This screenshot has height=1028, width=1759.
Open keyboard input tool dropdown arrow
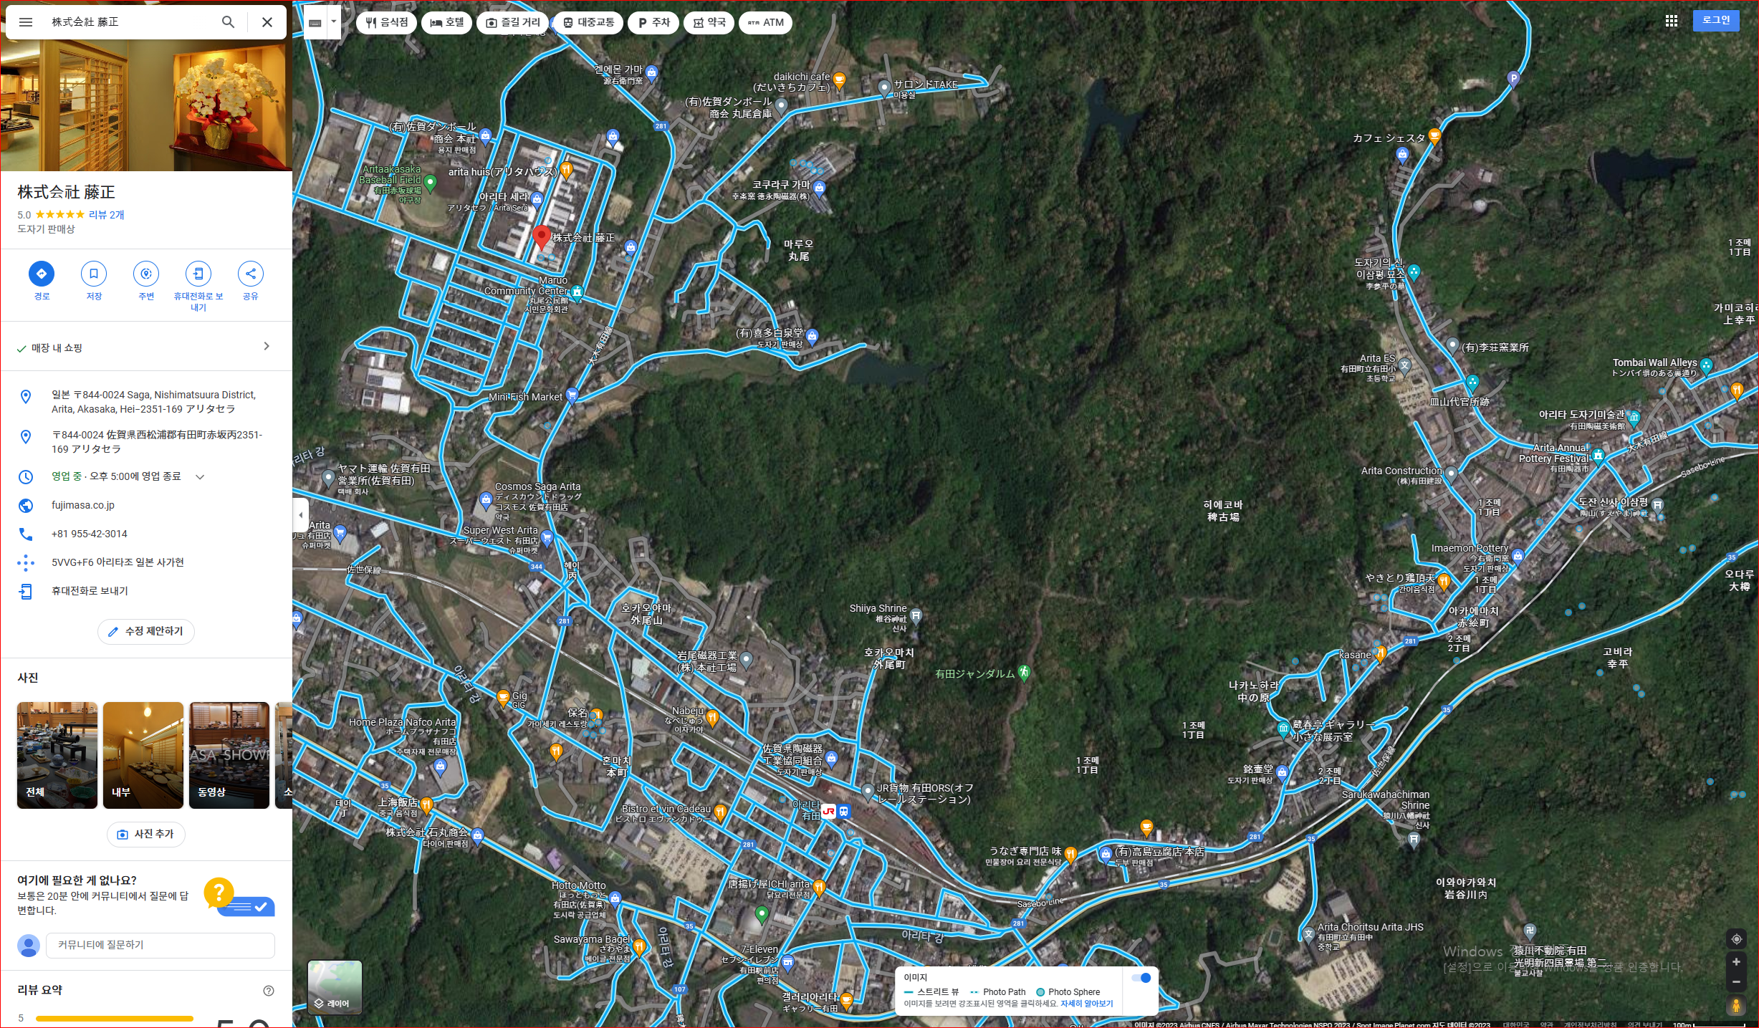click(334, 22)
